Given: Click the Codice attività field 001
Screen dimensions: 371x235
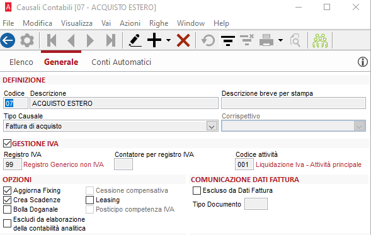Looking at the screenshot, I should [244, 164].
